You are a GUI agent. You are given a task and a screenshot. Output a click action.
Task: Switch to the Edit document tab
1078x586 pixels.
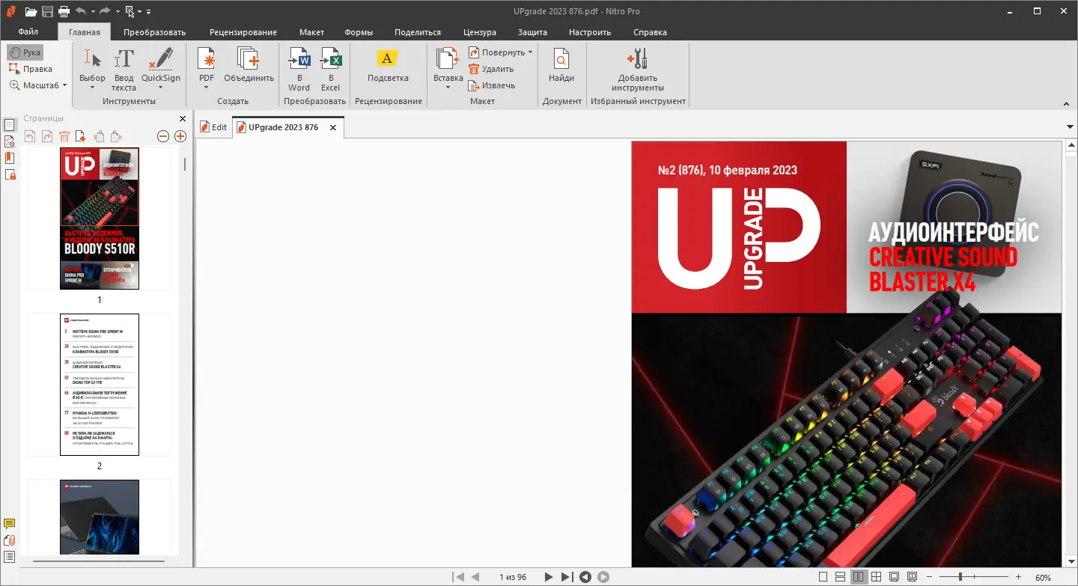click(x=213, y=127)
